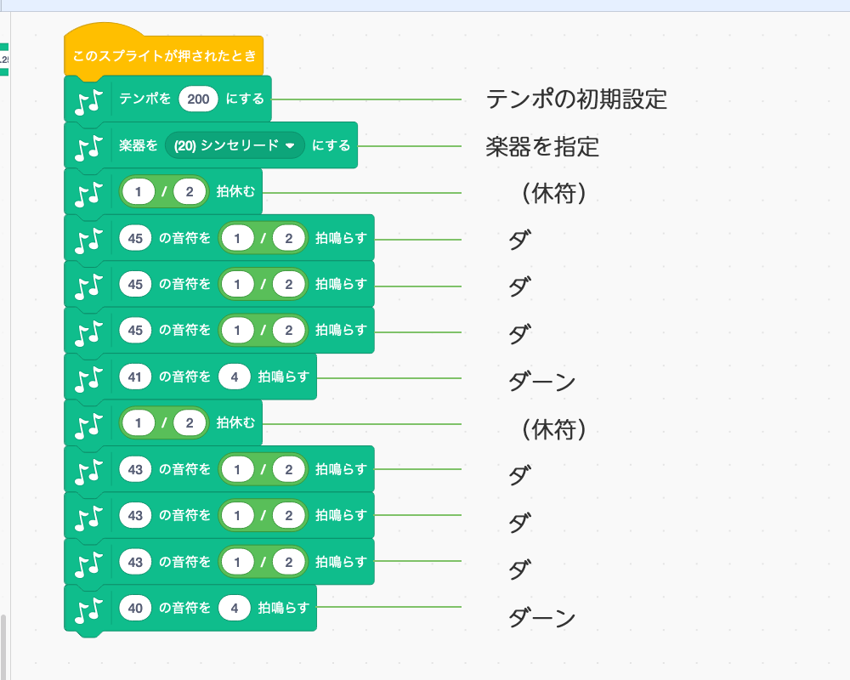Click the note value 41 field

(x=135, y=377)
